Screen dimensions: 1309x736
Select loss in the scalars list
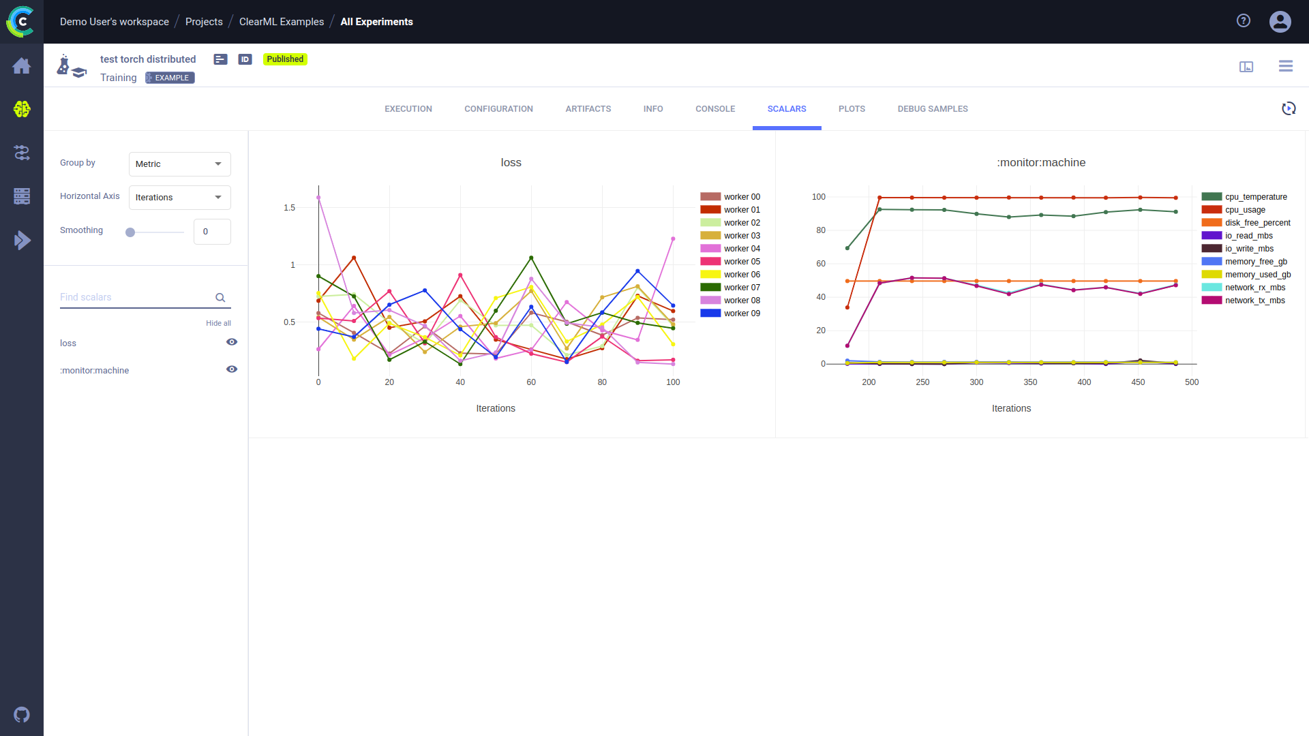[x=68, y=343]
